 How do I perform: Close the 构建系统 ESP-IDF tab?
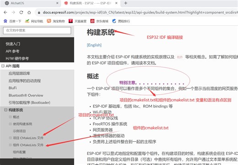point(116,3)
